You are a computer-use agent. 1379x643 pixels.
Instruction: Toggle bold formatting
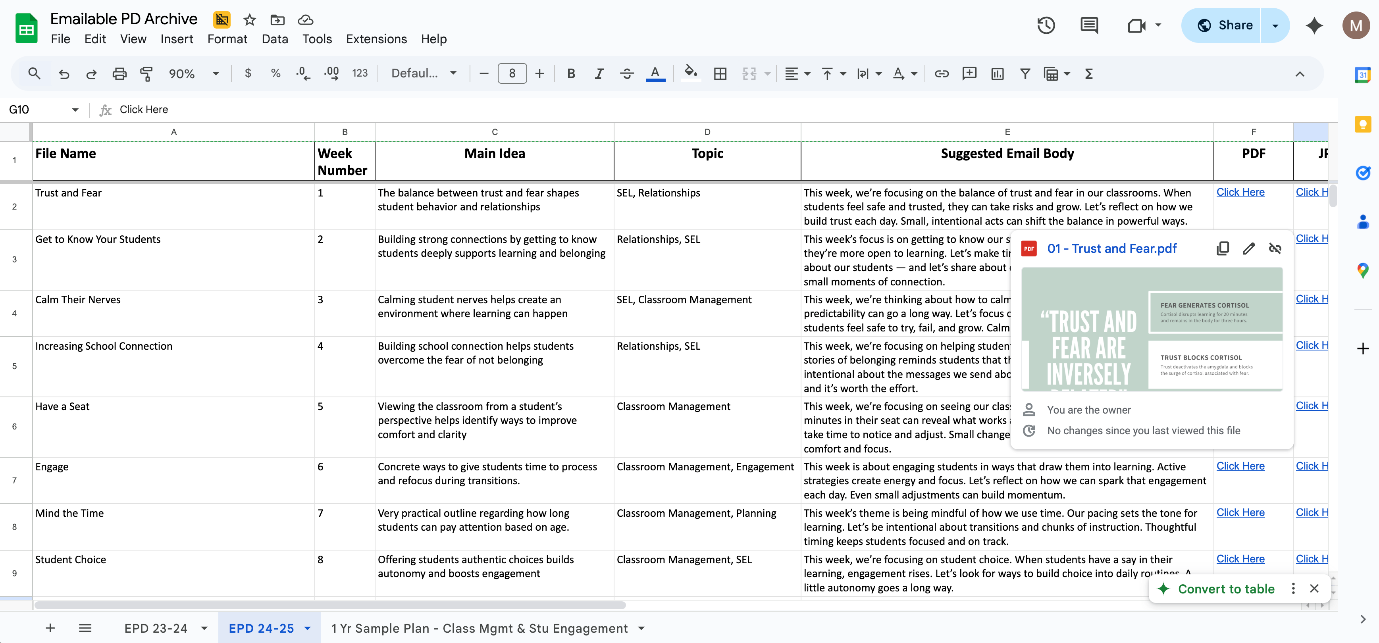571,73
